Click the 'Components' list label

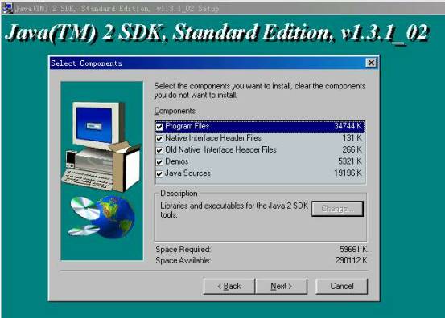(x=175, y=111)
